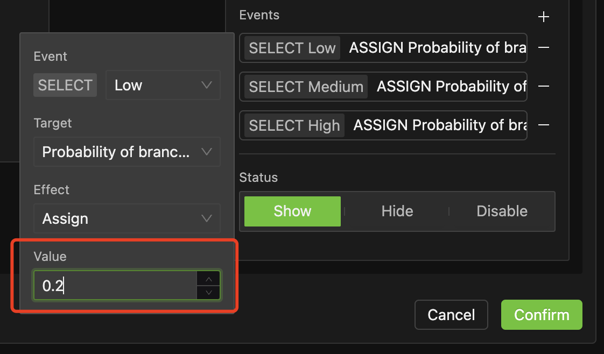Set Status to Show
Image resolution: width=604 pixels, height=354 pixels.
tap(292, 211)
